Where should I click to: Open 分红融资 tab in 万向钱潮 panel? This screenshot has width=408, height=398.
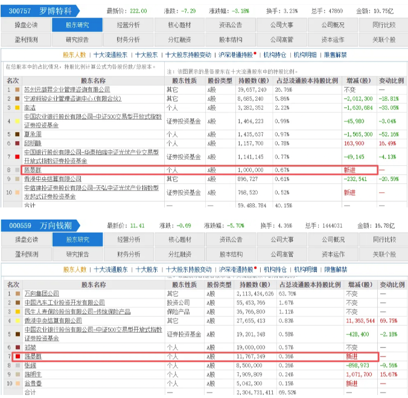click(x=180, y=254)
